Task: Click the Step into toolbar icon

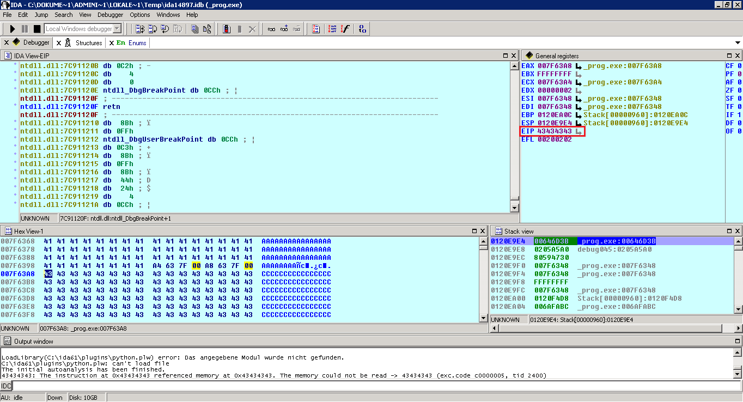Action: (x=140, y=29)
